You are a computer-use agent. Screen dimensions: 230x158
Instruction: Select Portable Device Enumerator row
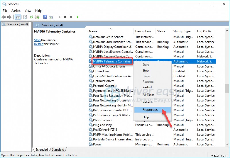coord(152,139)
